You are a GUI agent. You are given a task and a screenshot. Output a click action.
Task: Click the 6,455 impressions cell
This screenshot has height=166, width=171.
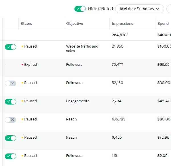(x=117, y=137)
